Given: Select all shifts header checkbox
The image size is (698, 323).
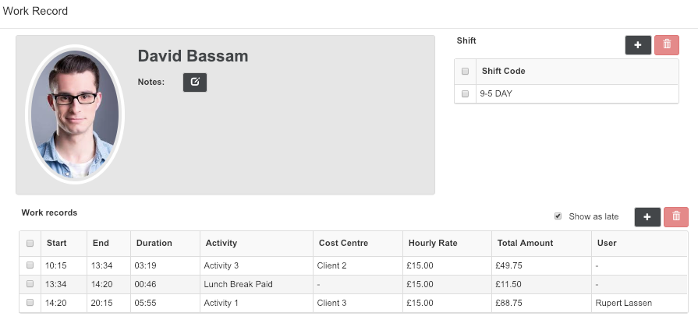Looking at the screenshot, I should (x=465, y=71).
